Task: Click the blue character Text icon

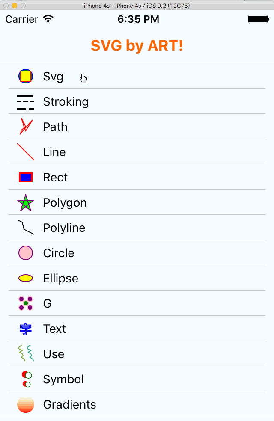Action: coord(26,329)
